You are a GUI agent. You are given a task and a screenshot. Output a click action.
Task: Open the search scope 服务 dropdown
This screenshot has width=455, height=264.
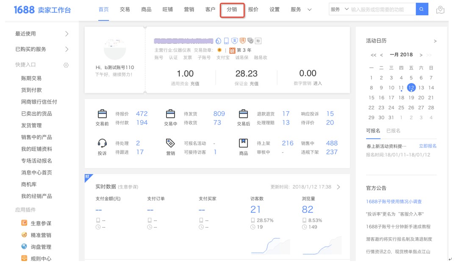(x=339, y=9)
